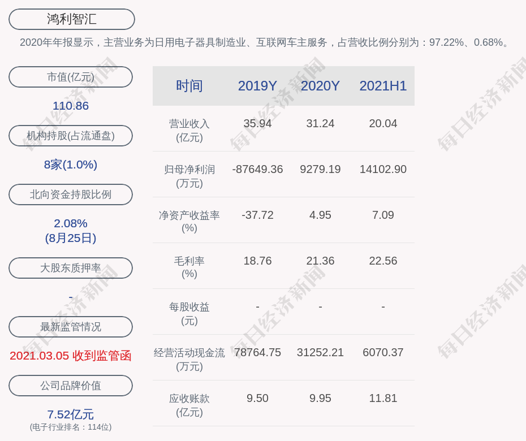This screenshot has width=526, height=441.
Task: Click the 时间 table header cell
Action: [189, 86]
